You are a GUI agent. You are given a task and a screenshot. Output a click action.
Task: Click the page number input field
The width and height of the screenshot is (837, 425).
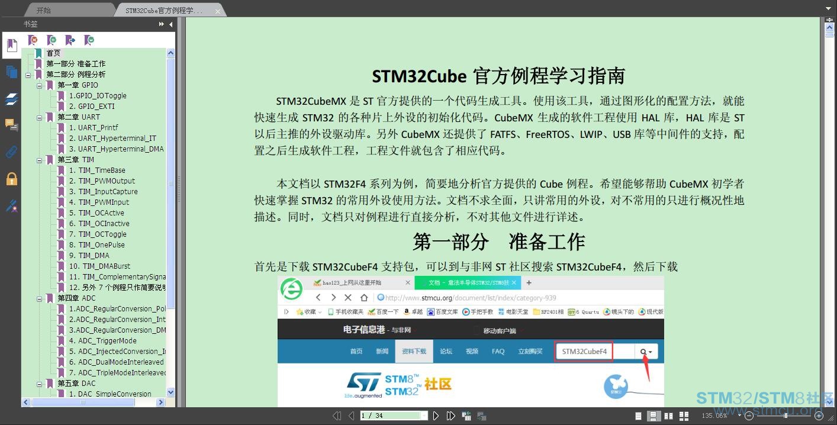pyautogui.click(x=389, y=416)
